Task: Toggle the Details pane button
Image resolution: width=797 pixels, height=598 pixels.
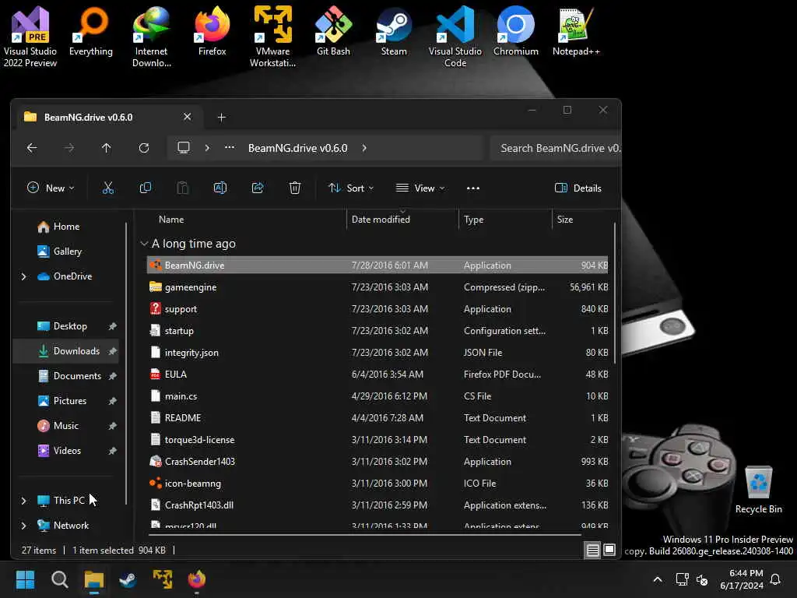Action: point(578,188)
